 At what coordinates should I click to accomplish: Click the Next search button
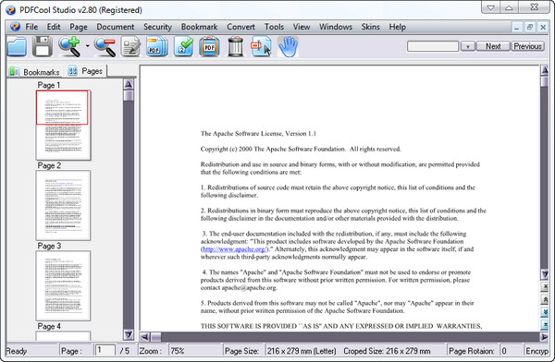(x=493, y=46)
